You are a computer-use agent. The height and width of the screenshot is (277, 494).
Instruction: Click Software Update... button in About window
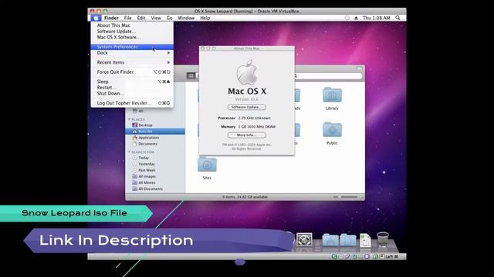coord(247,107)
